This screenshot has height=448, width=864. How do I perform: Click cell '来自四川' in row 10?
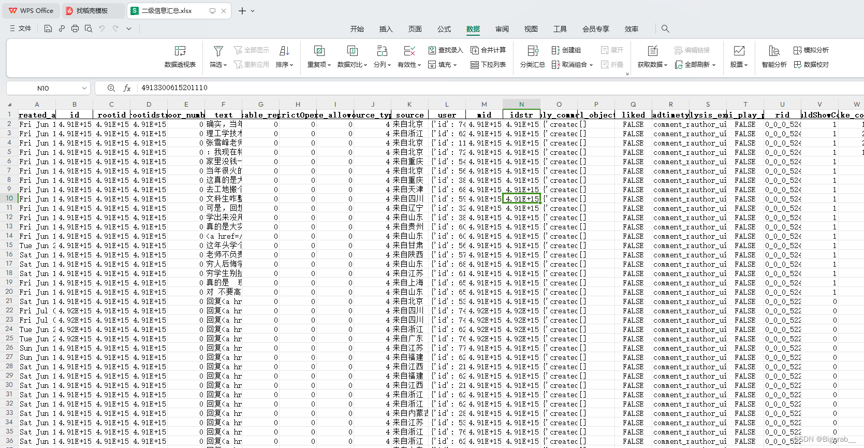409,199
